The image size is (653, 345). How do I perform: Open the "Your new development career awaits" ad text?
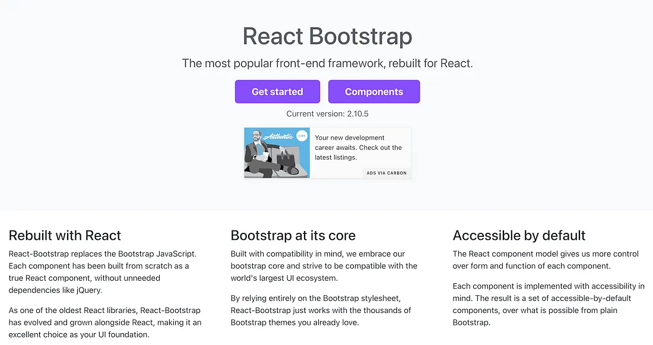(x=358, y=147)
